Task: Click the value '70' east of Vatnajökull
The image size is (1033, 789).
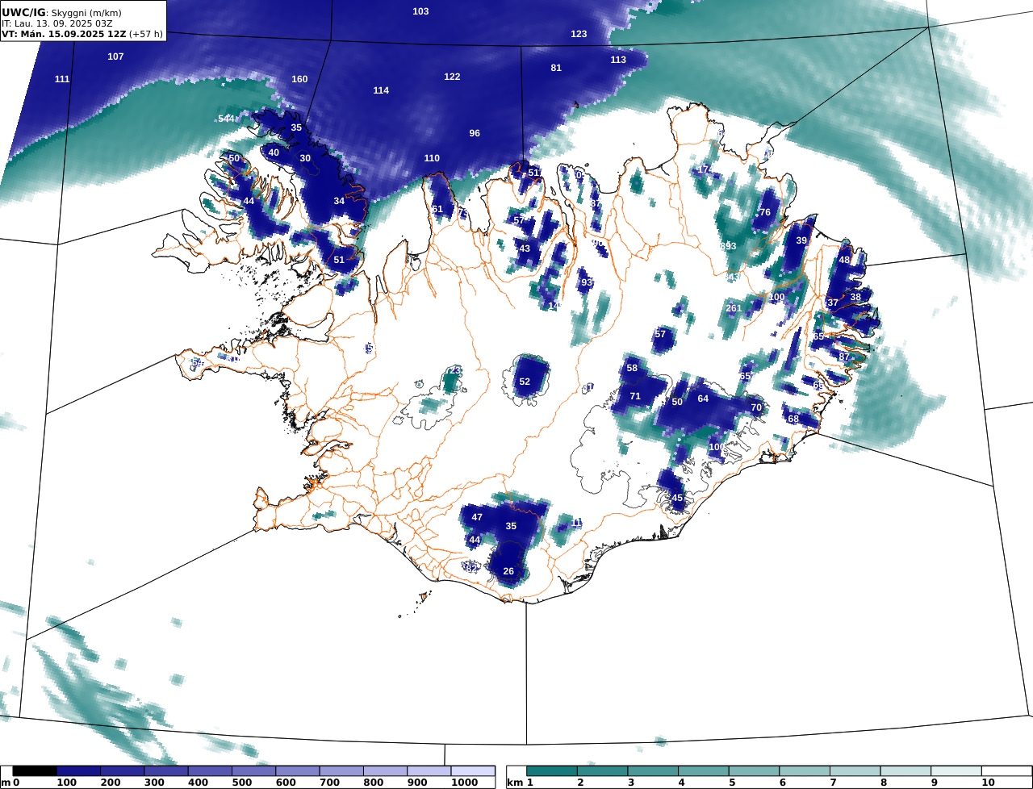Action: tap(756, 407)
